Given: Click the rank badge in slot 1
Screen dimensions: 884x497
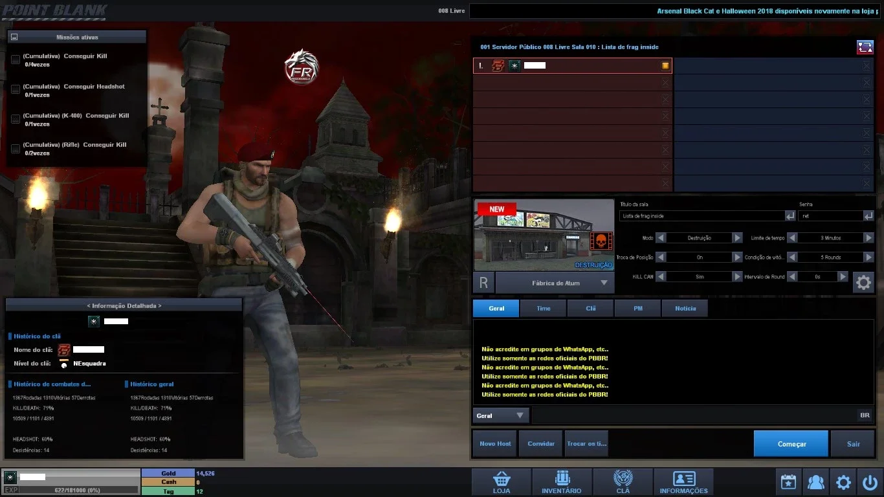Looking at the screenshot, I should (x=514, y=65).
